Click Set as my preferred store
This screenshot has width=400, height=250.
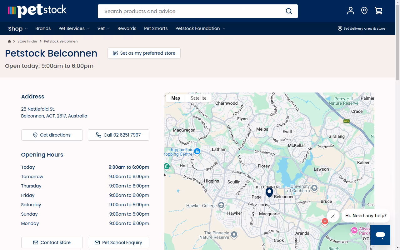pos(144,53)
